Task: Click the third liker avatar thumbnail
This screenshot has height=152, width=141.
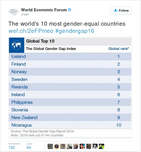Action: 63,146
